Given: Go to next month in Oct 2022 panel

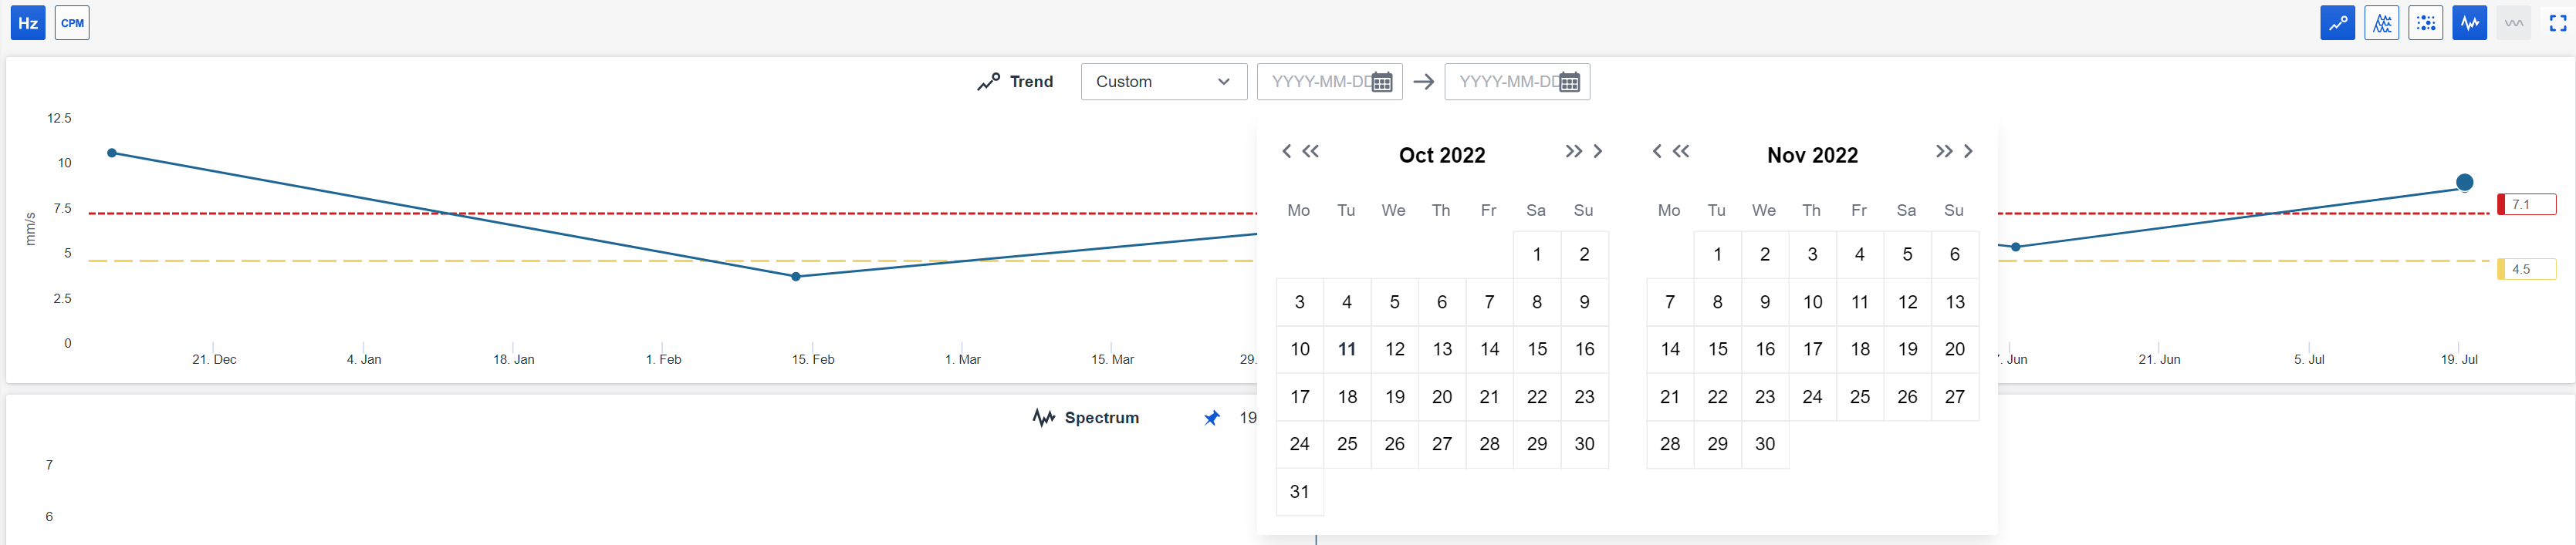Looking at the screenshot, I should coord(1598,152).
